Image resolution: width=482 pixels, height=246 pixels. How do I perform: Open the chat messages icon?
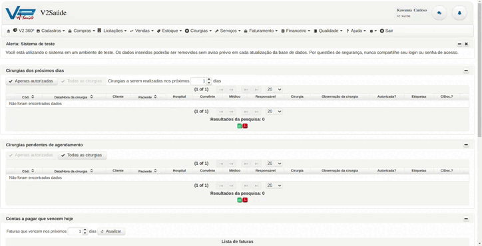(439, 13)
